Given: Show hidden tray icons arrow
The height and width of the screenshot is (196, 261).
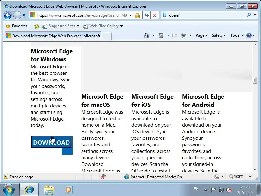Looking at the screenshot, I should pos(206,190).
